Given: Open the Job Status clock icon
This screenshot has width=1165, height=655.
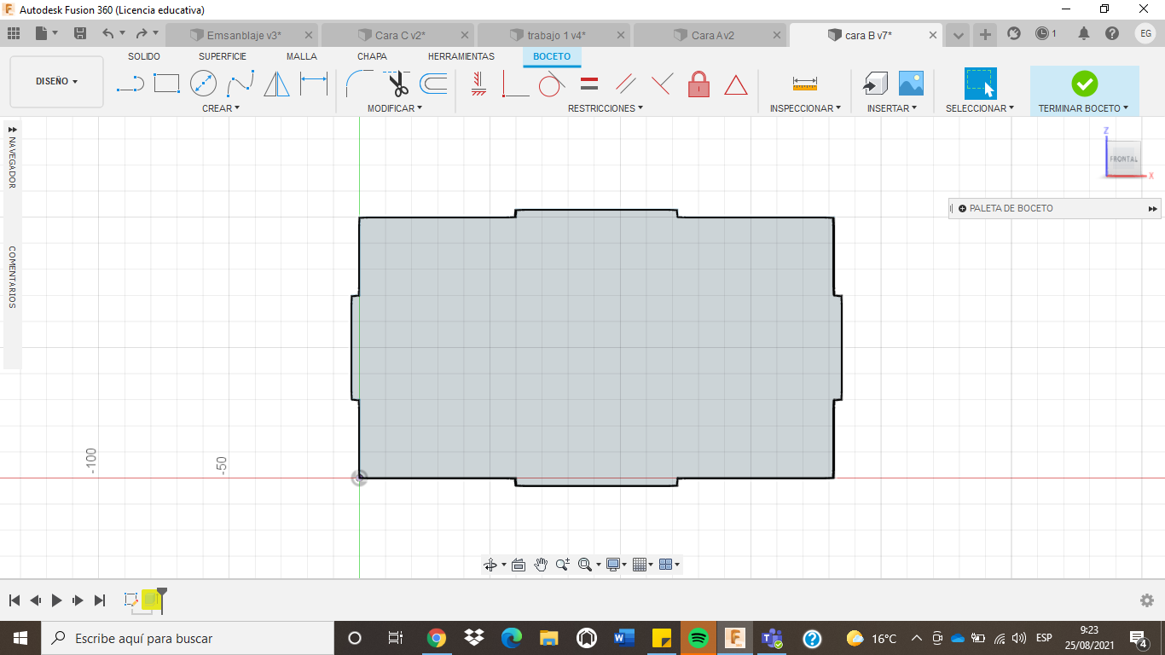Looking at the screenshot, I should (x=1046, y=34).
